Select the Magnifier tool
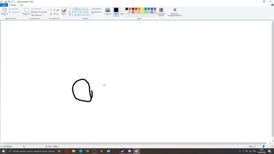Screen dimensions: 274x154 (57, 14)
